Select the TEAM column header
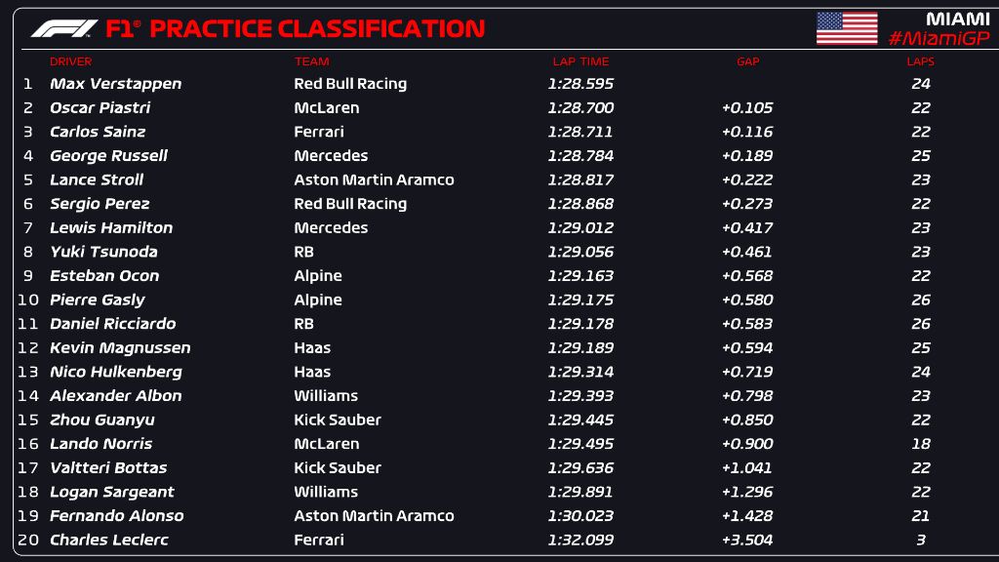The width and height of the screenshot is (999, 562). 311,61
